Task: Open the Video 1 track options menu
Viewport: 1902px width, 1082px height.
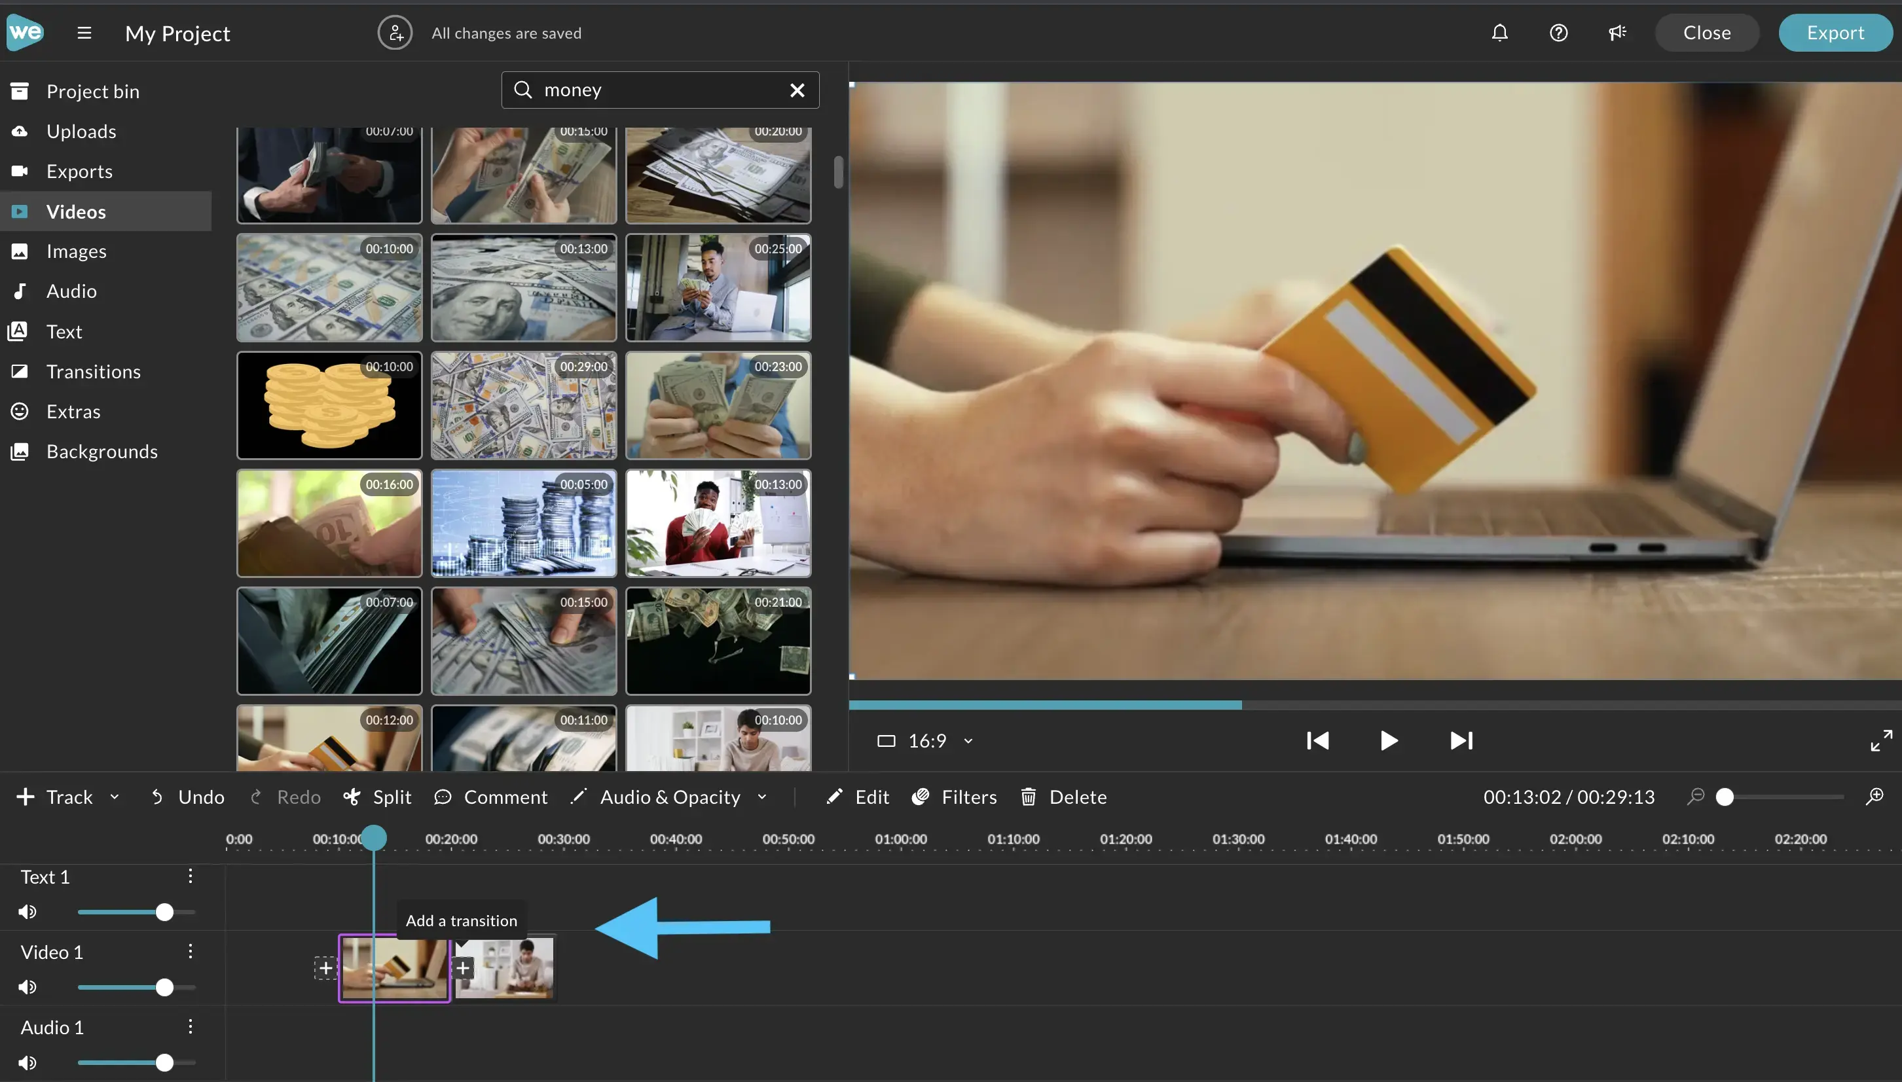Action: 191,950
